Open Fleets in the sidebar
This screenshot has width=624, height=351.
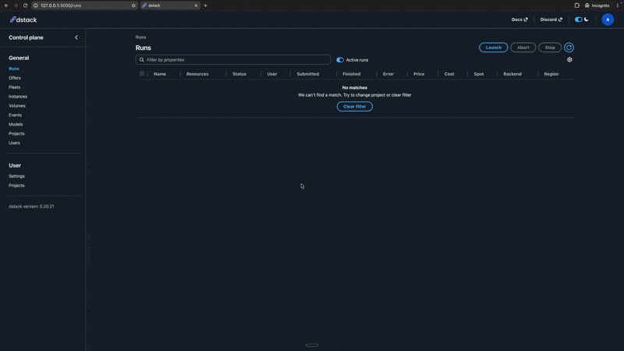pyautogui.click(x=14, y=87)
